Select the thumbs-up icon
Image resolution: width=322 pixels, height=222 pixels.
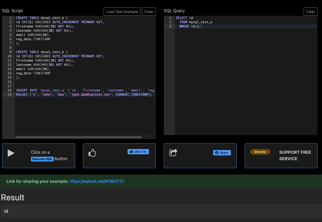[x=92, y=153]
